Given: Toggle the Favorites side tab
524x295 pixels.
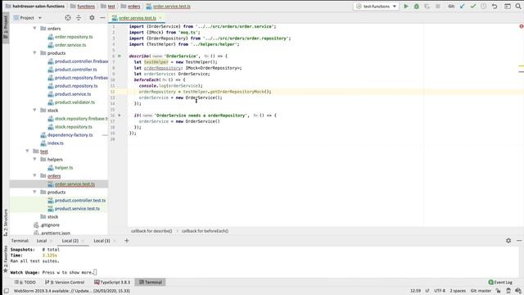Looking at the screenshot, I should (x=6, y=259).
